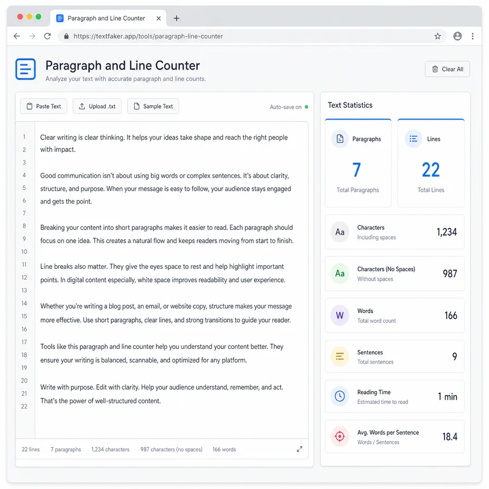Click the macOS green maximize button

(x=39, y=17)
